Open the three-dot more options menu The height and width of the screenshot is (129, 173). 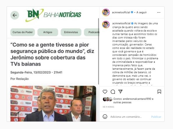(159, 12)
